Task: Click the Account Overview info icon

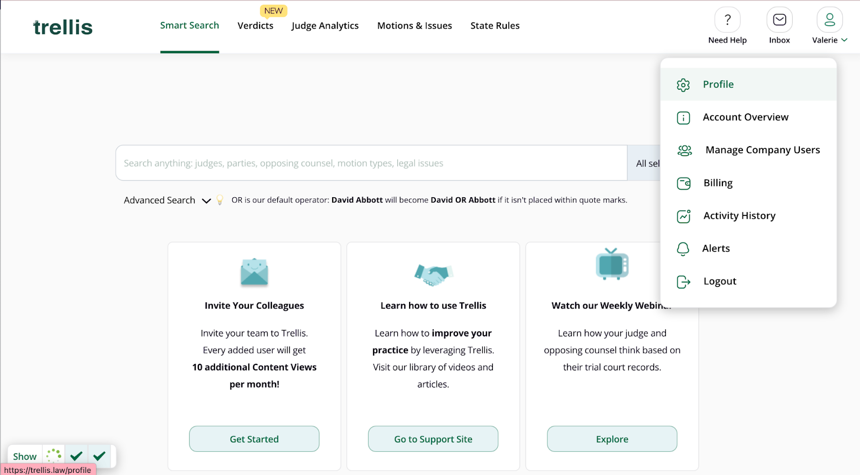Action: [x=683, y=118]
